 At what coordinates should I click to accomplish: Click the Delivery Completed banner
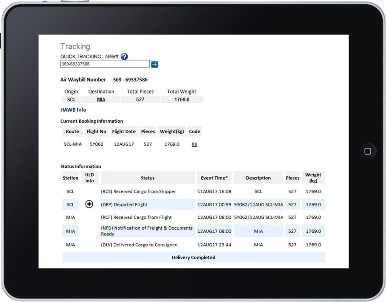click(193, 257)
